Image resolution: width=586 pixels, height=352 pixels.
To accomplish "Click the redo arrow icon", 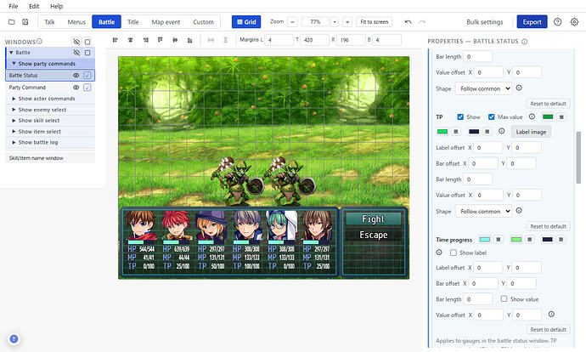I will (x=422, y=22).
